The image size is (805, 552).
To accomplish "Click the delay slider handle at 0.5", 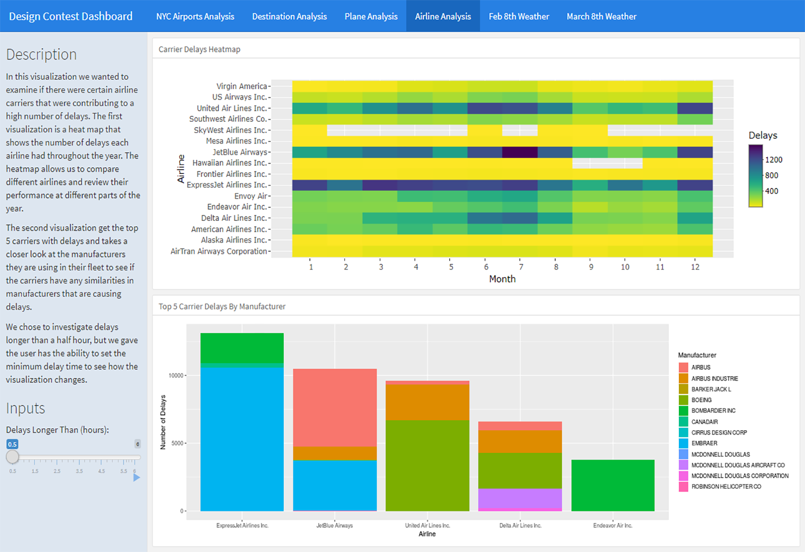I will (x=12, y=457).
